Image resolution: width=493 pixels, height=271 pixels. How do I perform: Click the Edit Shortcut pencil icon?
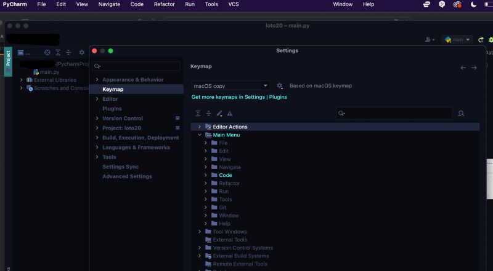pyautogui.click(x=219, y=114)
